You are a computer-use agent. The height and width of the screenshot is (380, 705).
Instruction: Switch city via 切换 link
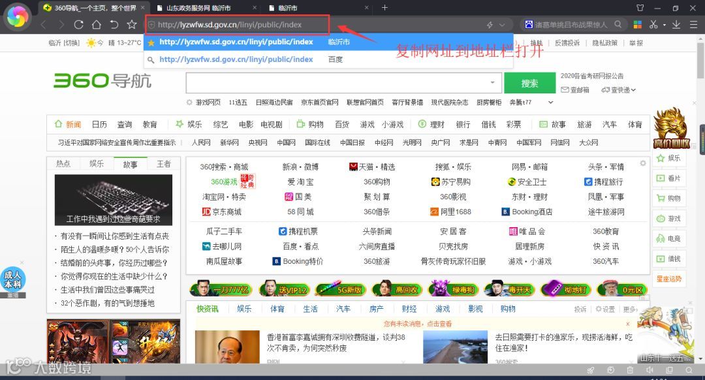tap(71, 42)
